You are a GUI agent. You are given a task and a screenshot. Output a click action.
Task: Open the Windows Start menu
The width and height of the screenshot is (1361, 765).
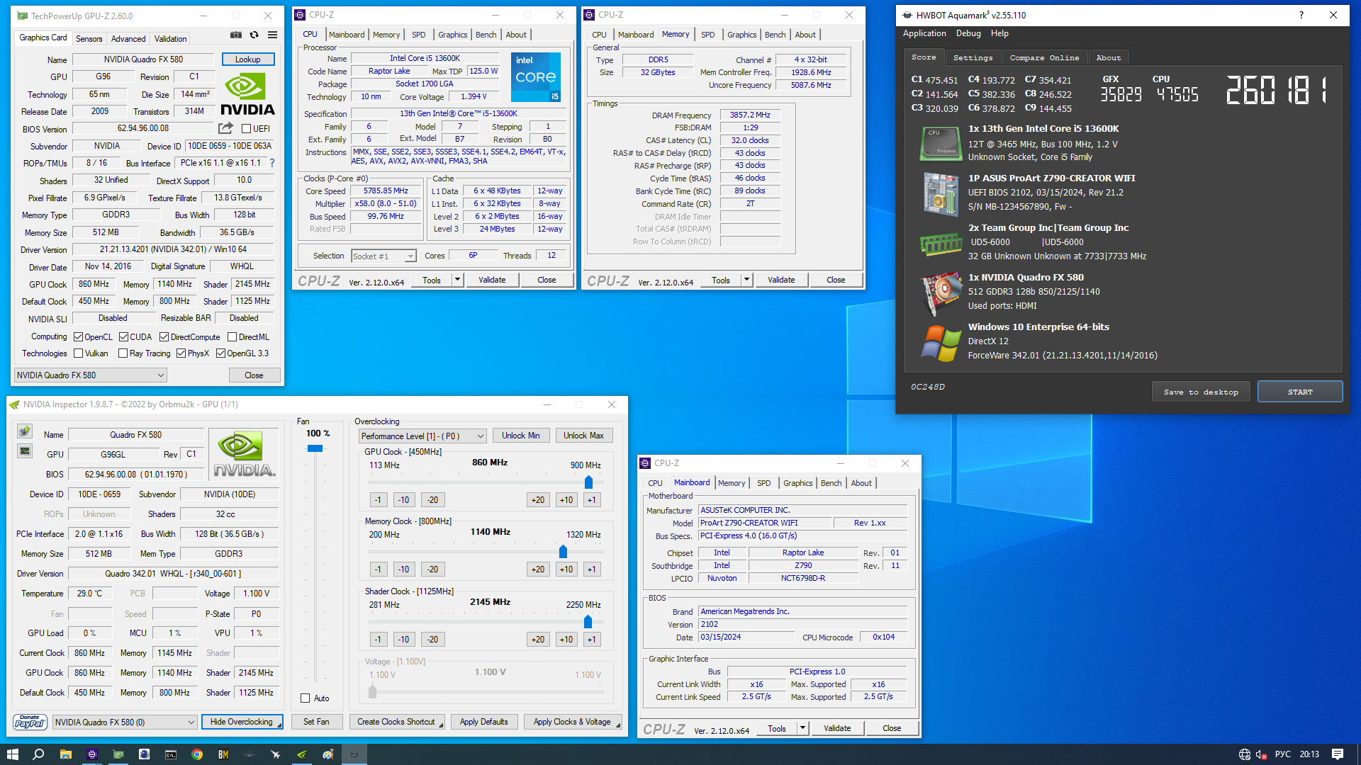(x=13, y=754)
